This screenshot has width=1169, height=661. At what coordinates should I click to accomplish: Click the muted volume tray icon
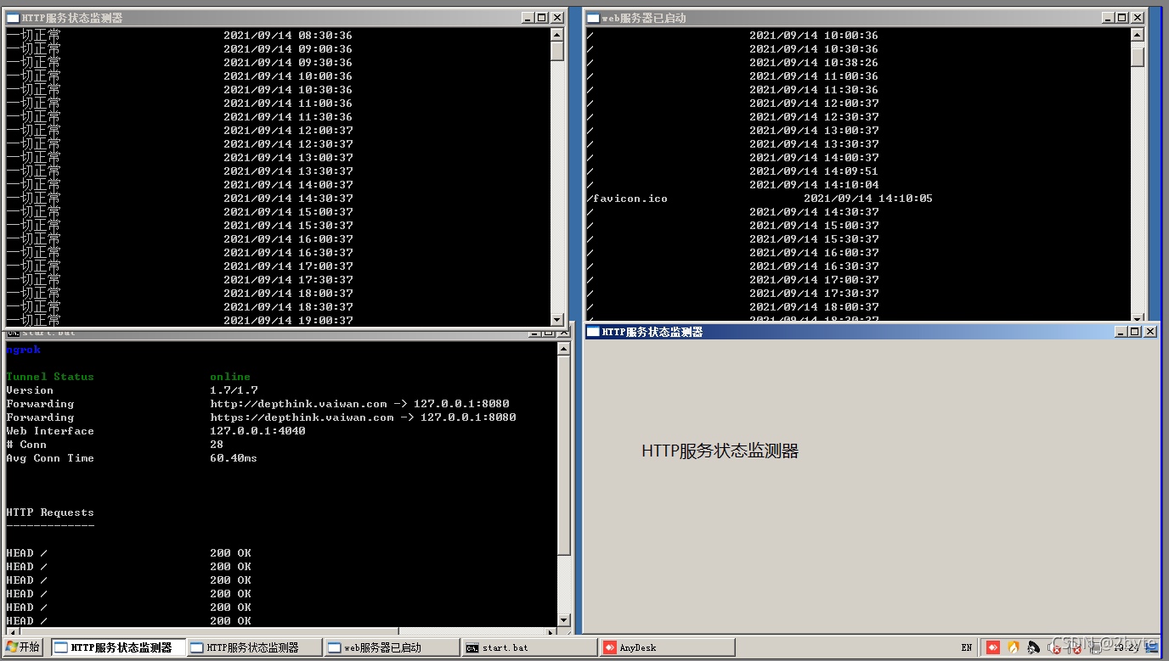(1054, 647)
